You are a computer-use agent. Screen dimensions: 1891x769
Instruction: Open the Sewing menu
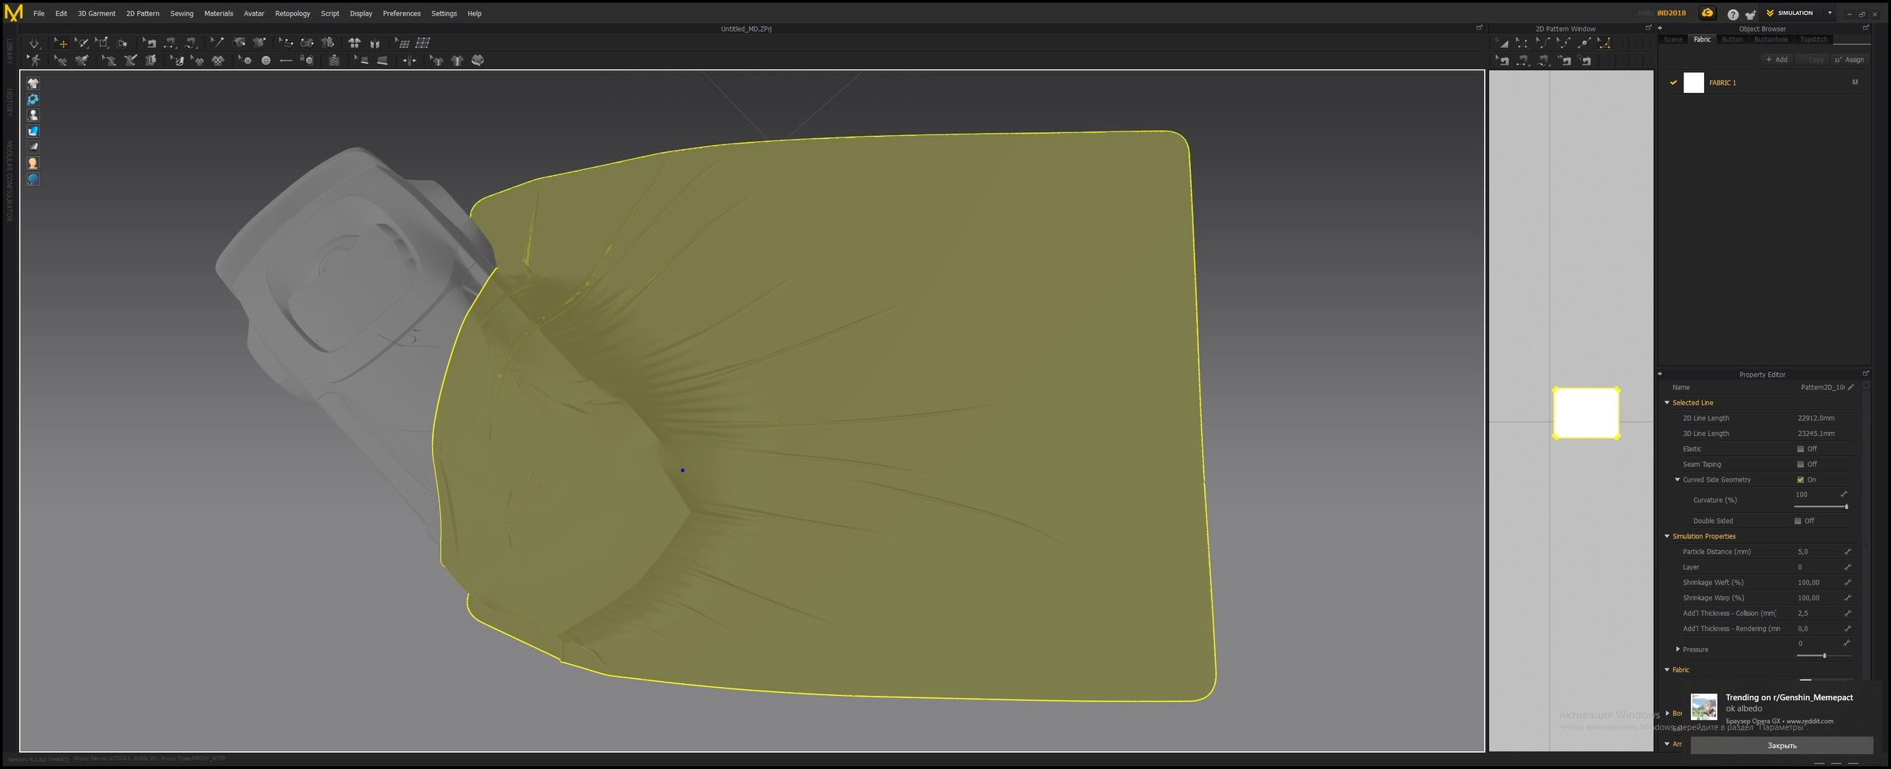click(x=182, y=13)
